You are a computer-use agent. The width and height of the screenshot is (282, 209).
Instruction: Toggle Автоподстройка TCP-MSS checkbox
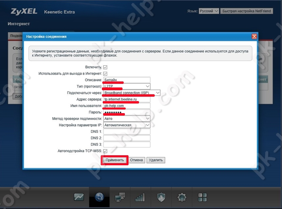(x=105, y=151)
